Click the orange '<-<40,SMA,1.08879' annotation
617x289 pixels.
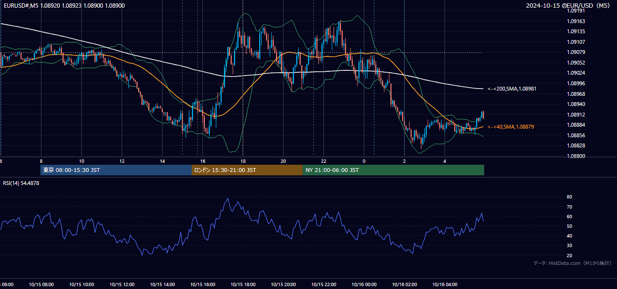tap(510, 127)
